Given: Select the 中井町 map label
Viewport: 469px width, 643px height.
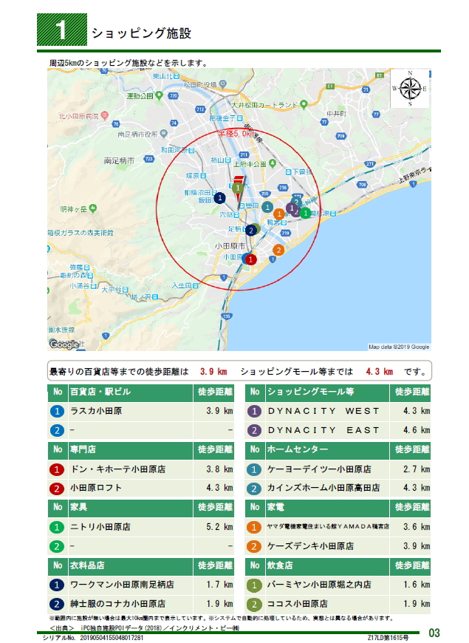Looking at the screenshot, I should (x=337, y=114).
